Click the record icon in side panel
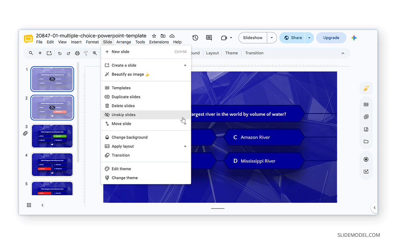396x245 pixels. (366, 159)
